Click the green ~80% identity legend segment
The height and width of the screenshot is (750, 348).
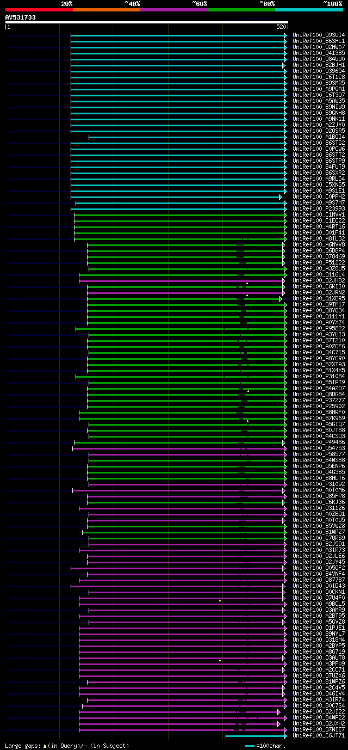pyautogui.click(x=241, y=10)
